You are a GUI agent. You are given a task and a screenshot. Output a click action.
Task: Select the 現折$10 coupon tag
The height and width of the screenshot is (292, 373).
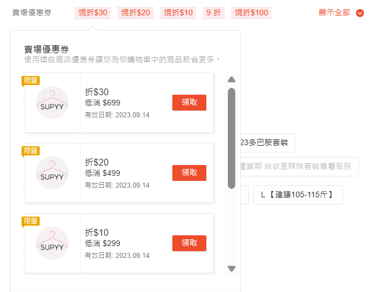coord(178,12)
